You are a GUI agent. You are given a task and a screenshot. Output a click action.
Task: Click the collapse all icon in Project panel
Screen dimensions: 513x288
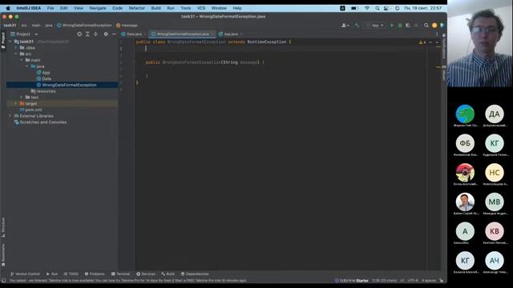click(95, 34)
